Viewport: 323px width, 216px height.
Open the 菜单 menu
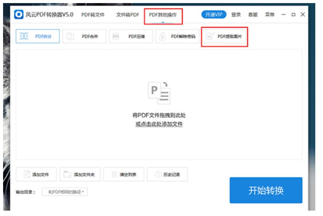(x=270, y=15)
